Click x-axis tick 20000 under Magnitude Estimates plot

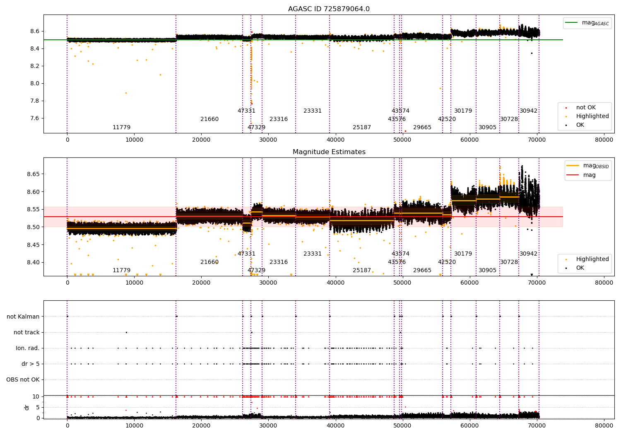(x=201, y=283)
